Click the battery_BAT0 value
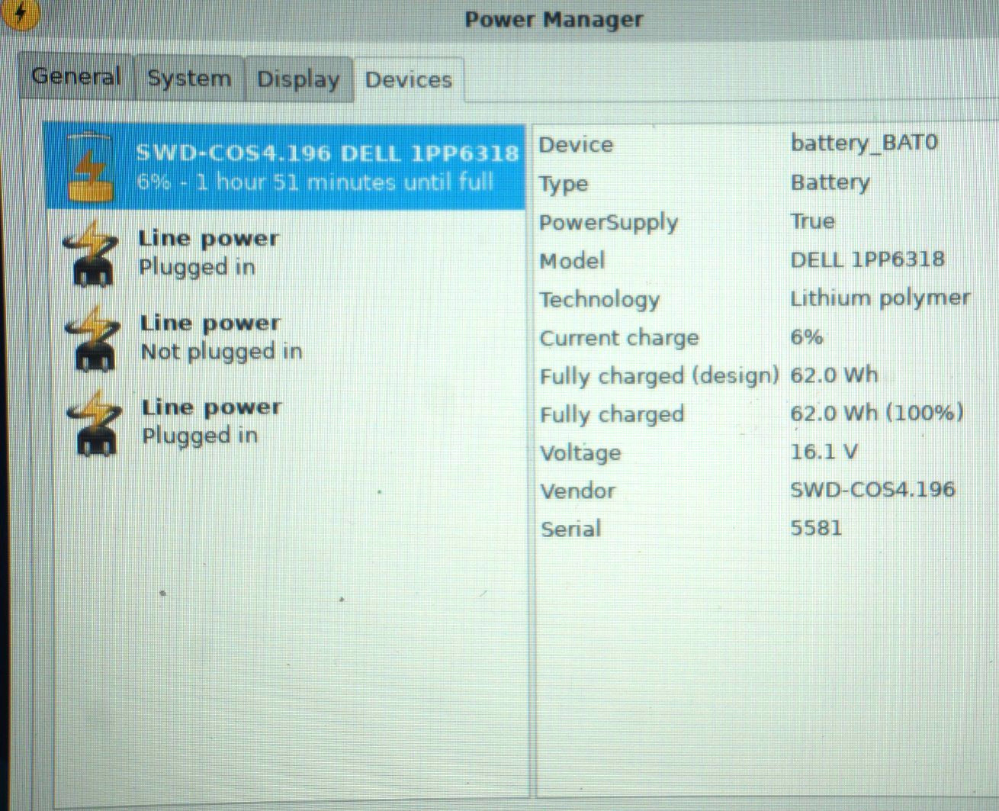The height and width of the screenshot is (811, 999). tap(864, 143)
